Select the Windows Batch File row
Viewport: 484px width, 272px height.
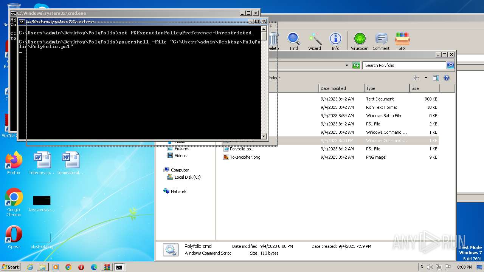[x=331, y=116]
